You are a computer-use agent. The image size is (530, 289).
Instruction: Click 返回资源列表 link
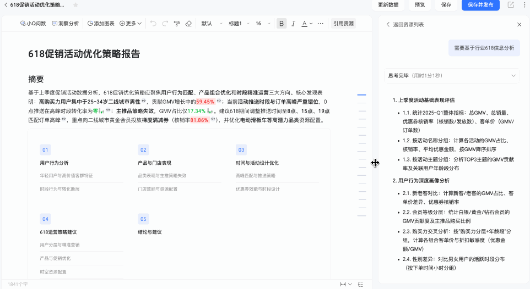(405, 25)
